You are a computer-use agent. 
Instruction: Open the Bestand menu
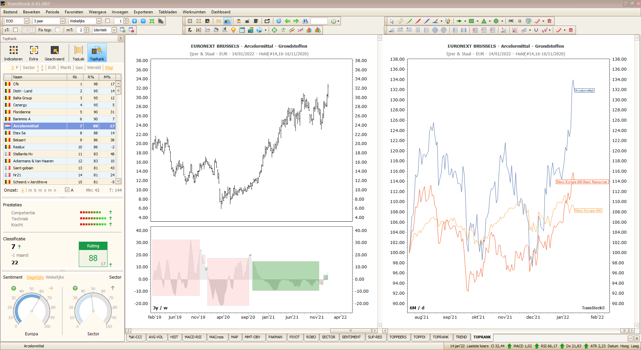click(x=10, y=12)
